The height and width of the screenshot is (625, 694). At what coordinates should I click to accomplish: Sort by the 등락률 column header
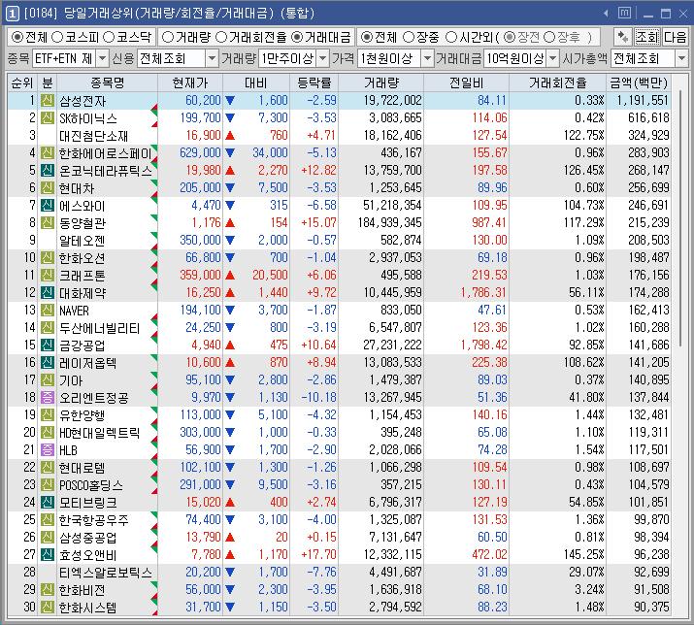[x=314, y=82]
